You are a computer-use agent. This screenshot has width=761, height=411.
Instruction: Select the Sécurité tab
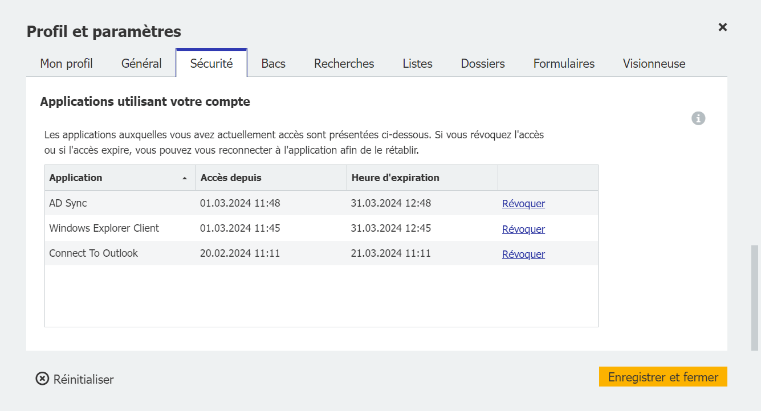coord(211,63)
